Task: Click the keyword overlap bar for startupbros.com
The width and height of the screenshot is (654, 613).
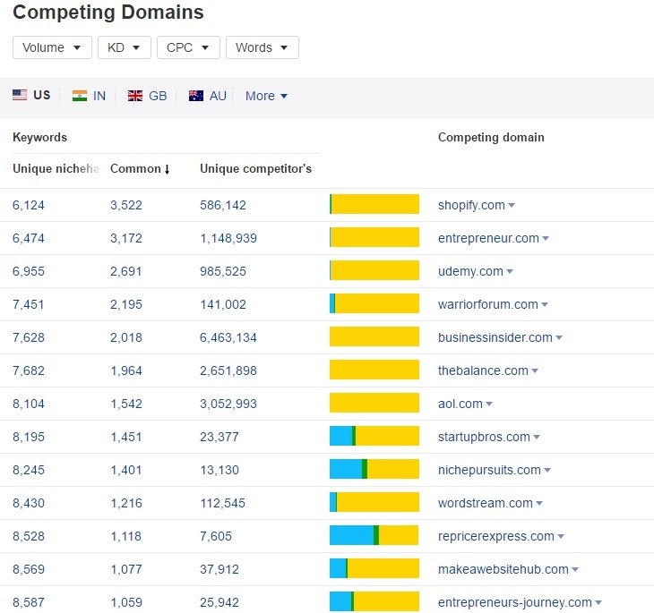Action: (374, 436)
